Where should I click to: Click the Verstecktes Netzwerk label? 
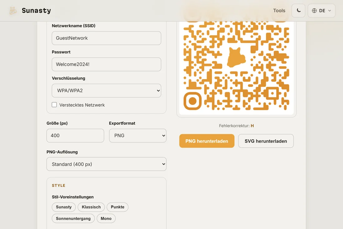click(x=82, y=105)
